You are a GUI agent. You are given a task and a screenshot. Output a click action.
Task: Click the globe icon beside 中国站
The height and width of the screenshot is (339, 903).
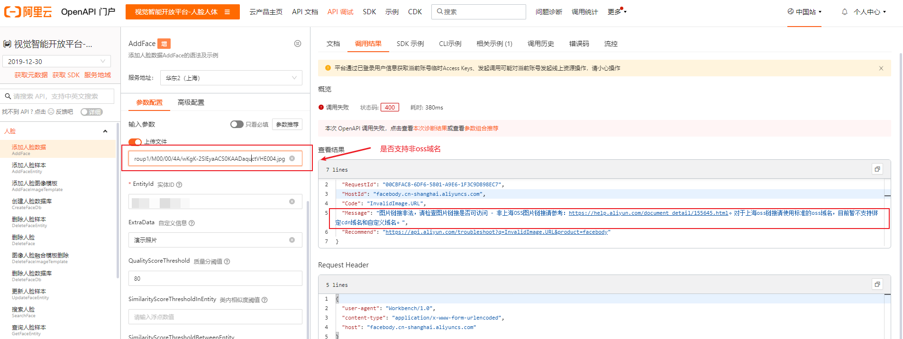click(791, 11)
